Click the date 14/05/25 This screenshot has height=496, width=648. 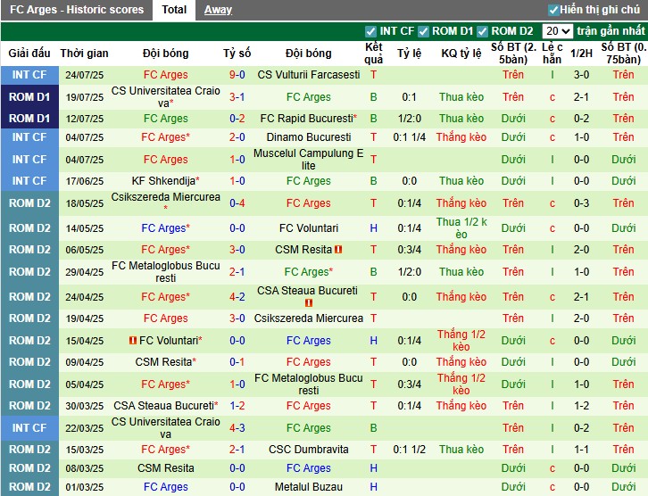pyautogui.click(x=84, y=228)
